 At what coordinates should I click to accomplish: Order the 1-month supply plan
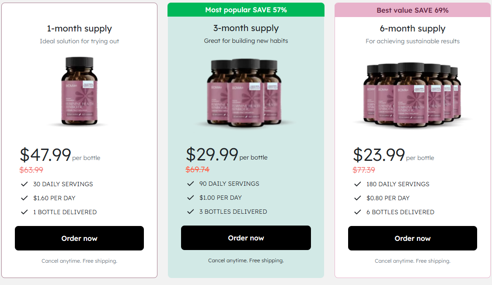pos(79,238)
